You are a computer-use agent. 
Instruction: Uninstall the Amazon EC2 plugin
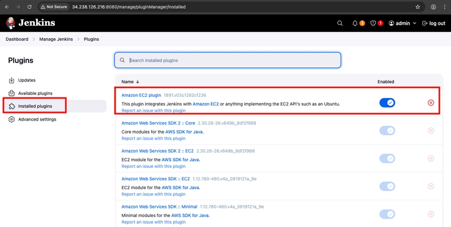coord(431,103)
